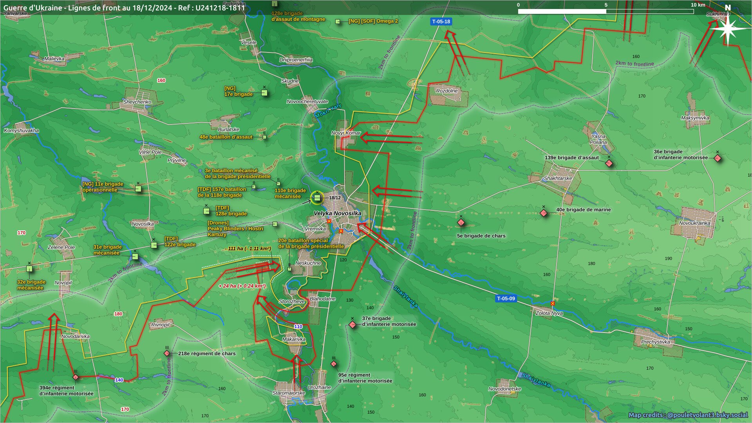The height and width of the screenshot is (423, 752).
Task: Click the clash marker near Zolota Nyva
Action: (553, 304)
